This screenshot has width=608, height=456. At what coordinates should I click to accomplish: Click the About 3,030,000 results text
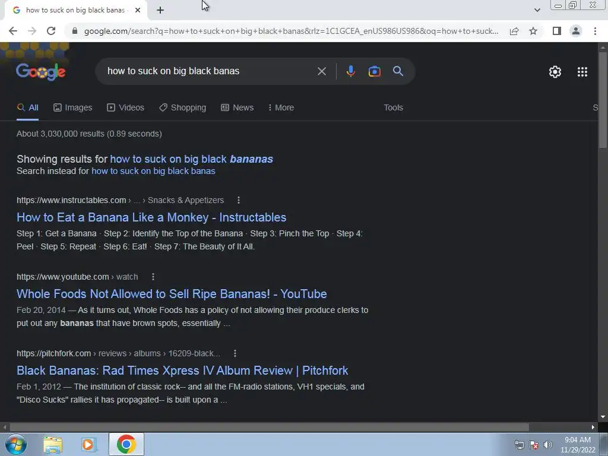[89, 134]
